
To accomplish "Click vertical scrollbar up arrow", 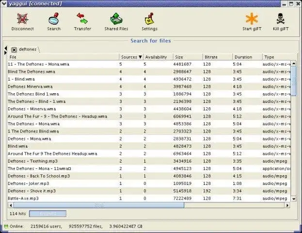I will point(294,63).
